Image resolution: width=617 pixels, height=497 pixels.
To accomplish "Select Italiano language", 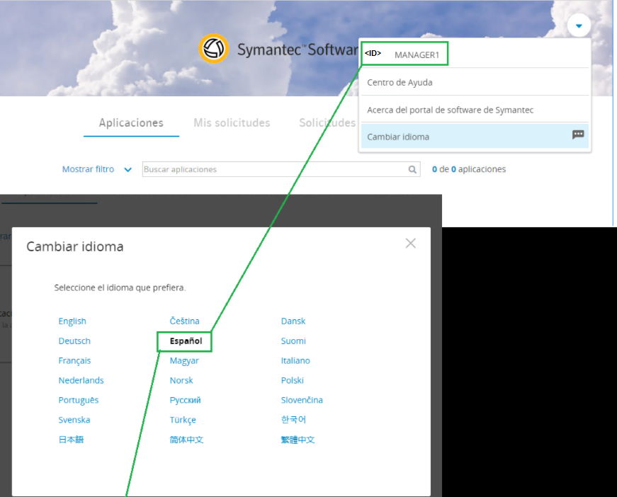I will (295, 360).
